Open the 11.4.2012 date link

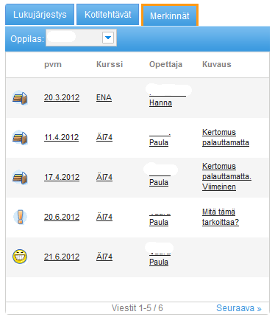coord(62,137)
